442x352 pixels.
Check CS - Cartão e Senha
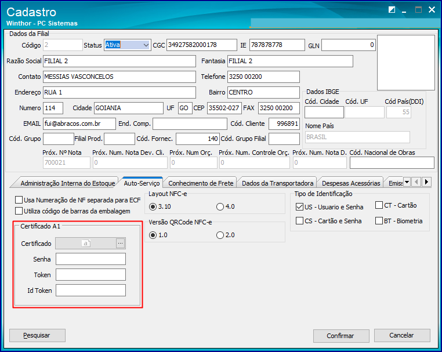(x=299, y=221)
